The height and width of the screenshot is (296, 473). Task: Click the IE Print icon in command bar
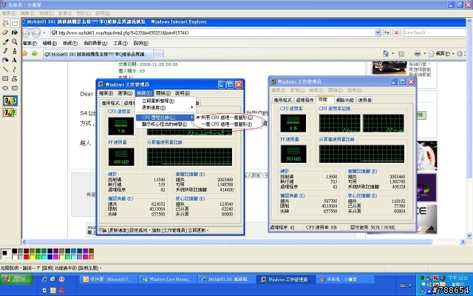coord(418,54)
